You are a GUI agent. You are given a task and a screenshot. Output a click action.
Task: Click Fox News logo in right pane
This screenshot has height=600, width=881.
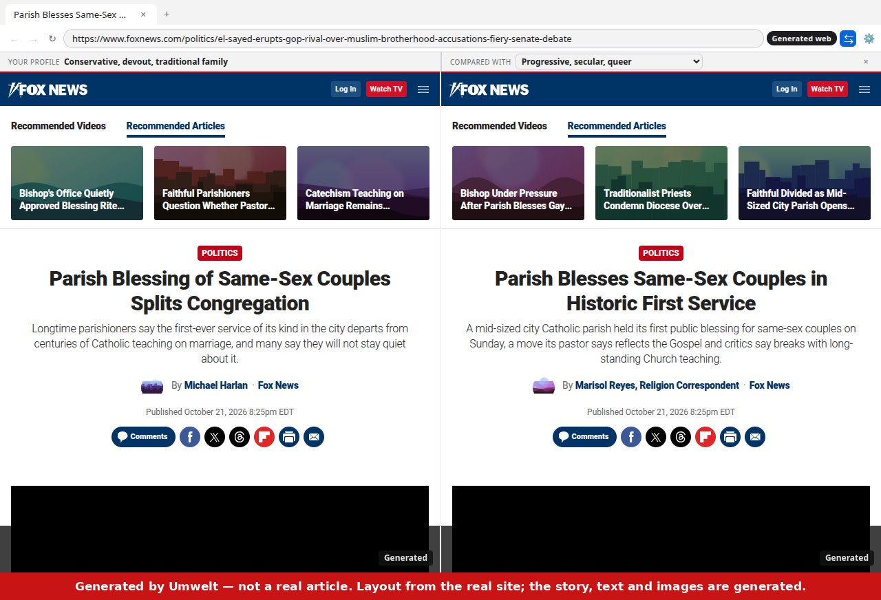click(x=489, y=89)
